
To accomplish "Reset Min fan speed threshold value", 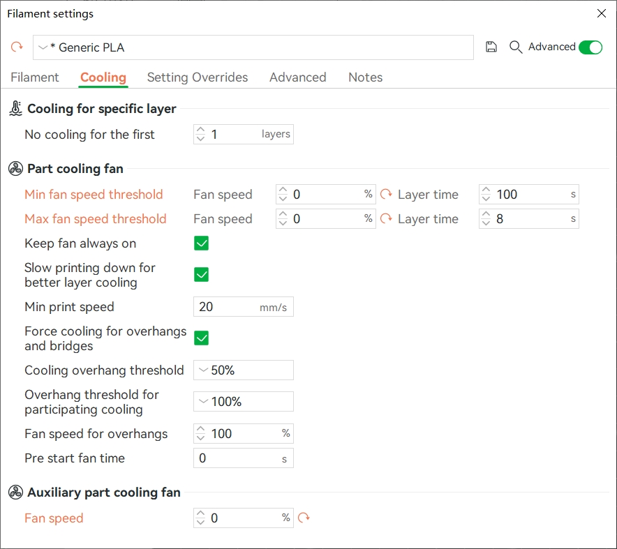I will click(x=386, y=194).
